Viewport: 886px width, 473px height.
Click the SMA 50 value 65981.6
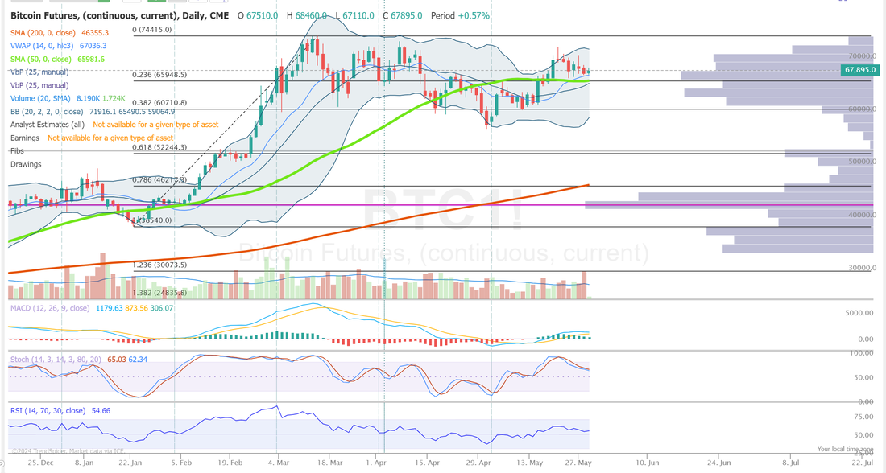pos(90,59)
